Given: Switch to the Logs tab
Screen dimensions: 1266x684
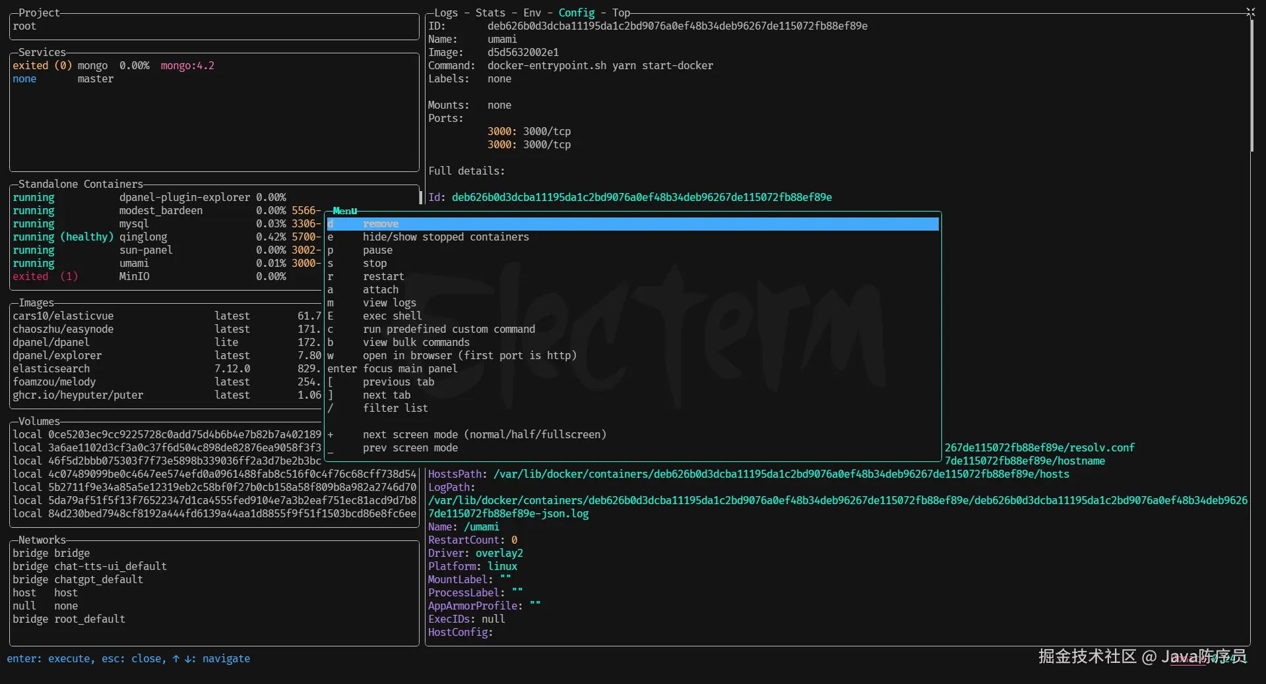Looking at the screenshot, I should click(445, 13).
